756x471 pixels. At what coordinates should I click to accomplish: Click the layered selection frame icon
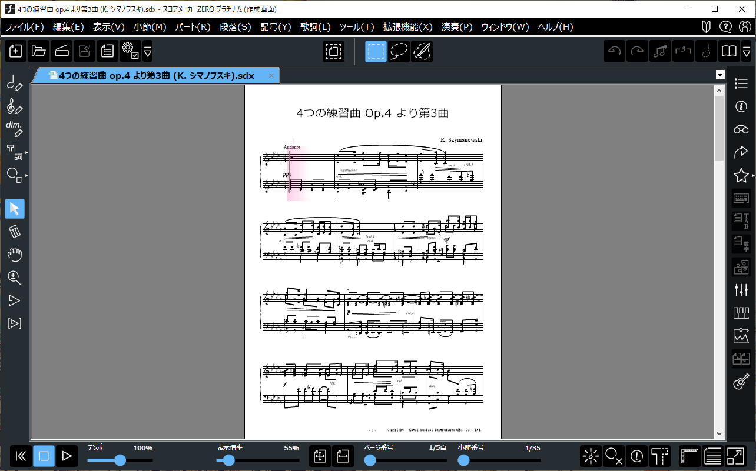click(x=334, y=52)
